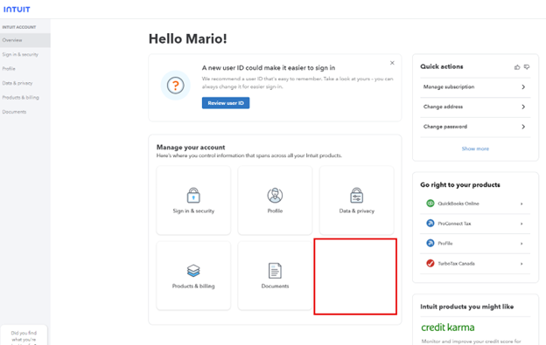Viewport: 546px width, 345px height.
Task: Click the Review user ID button
Action: [x=226, y=103]
